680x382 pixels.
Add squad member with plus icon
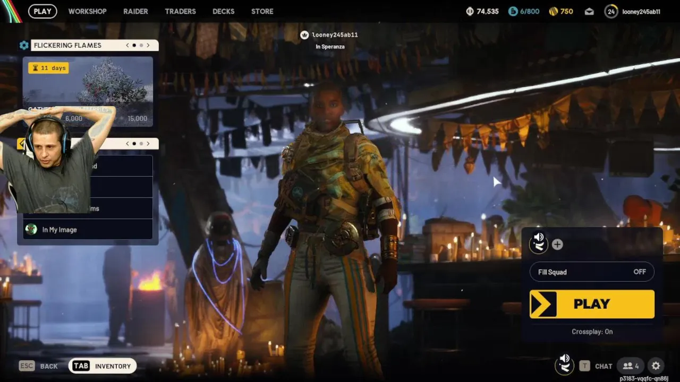(557, 245)
